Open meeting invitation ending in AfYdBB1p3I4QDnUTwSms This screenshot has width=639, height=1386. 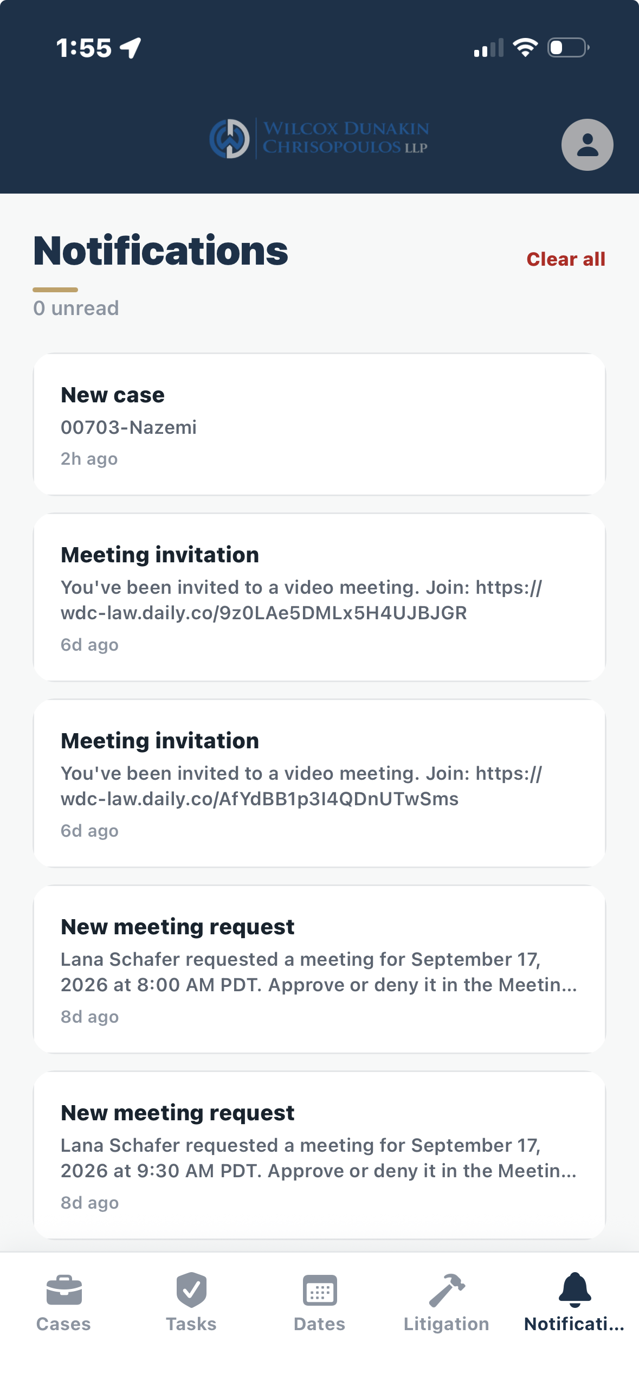[319, 783]
